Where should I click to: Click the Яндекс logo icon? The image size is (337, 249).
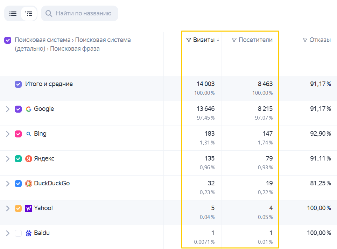coord(29,159)
